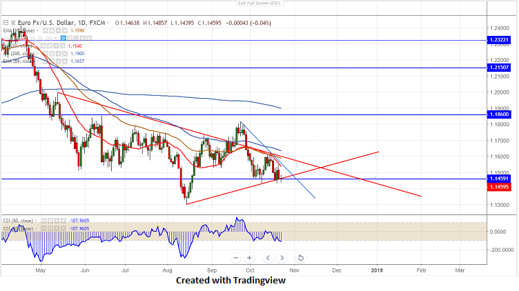
Task: Click the plus icon on the Ichimoku row
Action: tap(83, 39)
